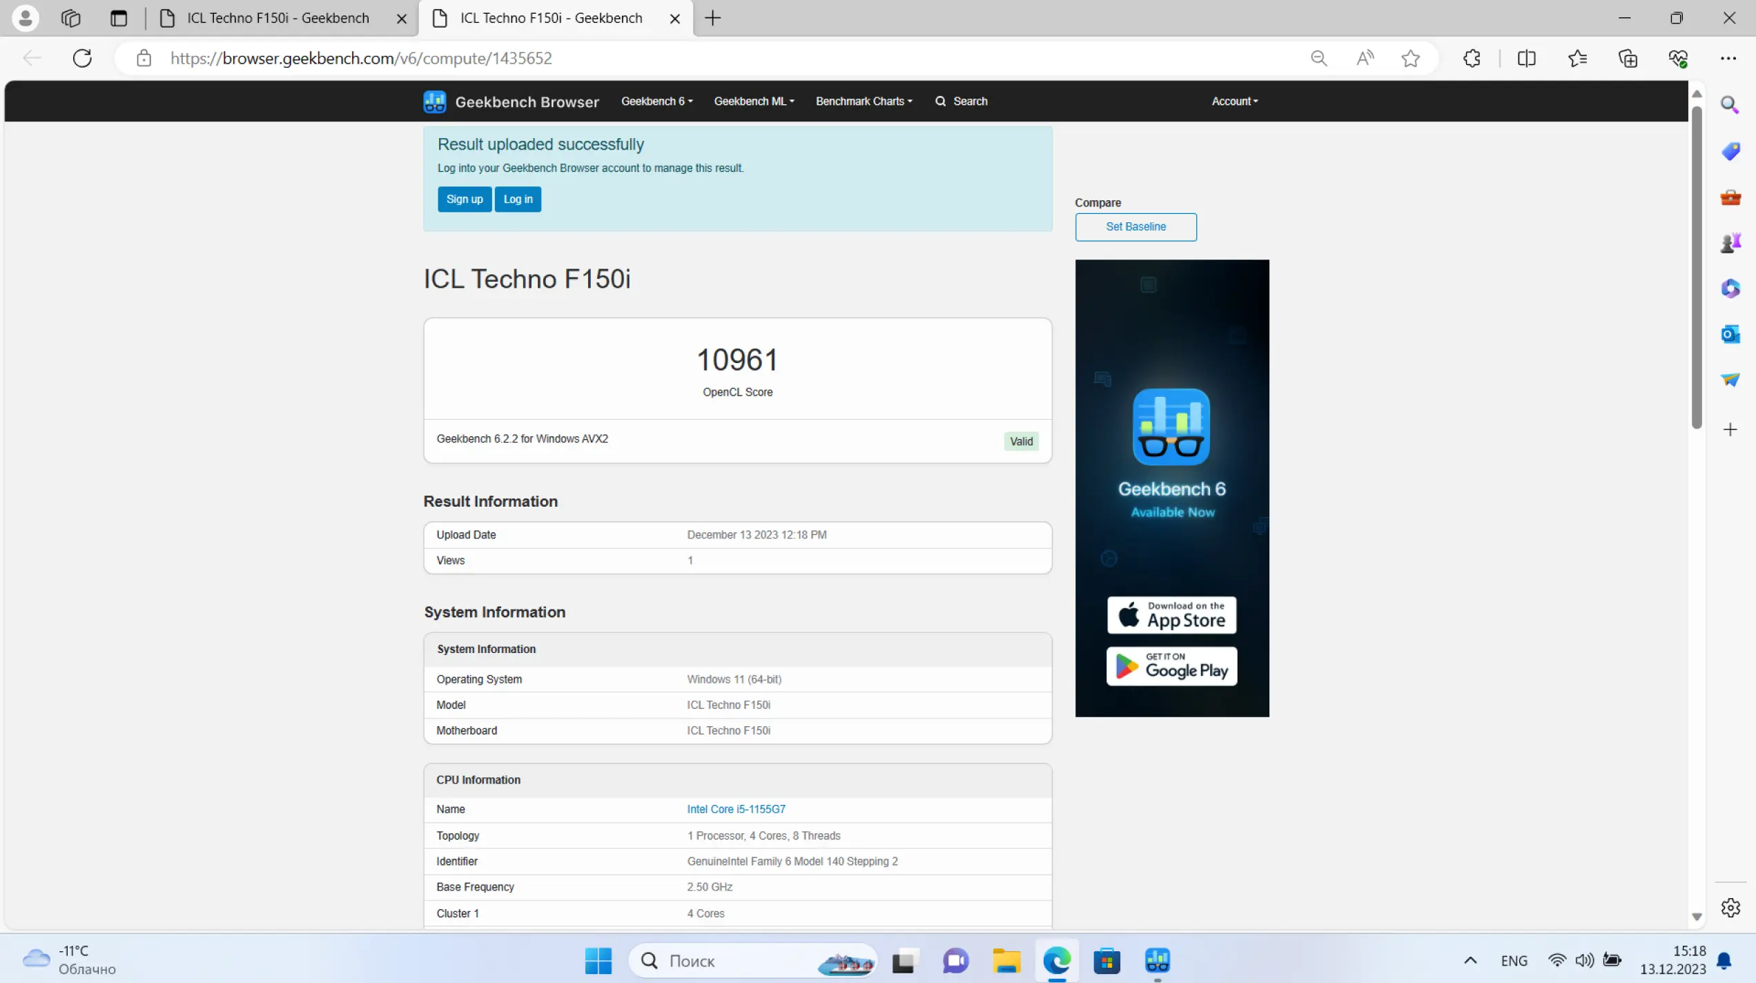This screenshot has width=1756, height=983.
Task: Click the Geekbench Browser logo icon
Action: (x=435, y=101)
